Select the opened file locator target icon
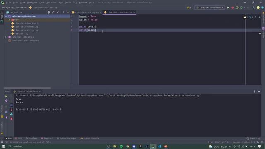Screen dimensions: 265x149 point(49,12)
